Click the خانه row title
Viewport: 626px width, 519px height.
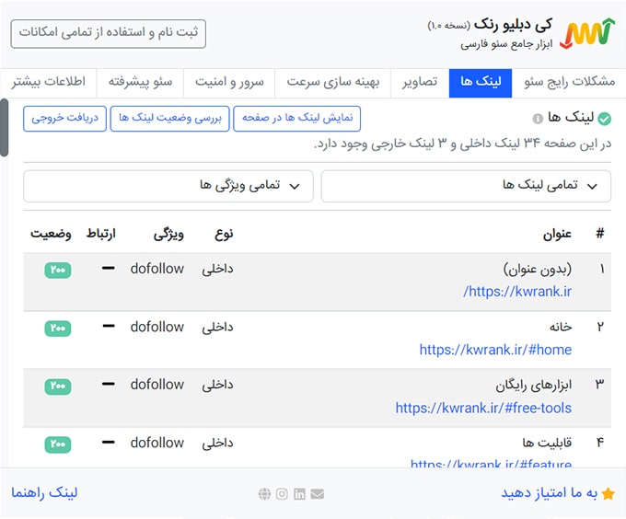561,327
